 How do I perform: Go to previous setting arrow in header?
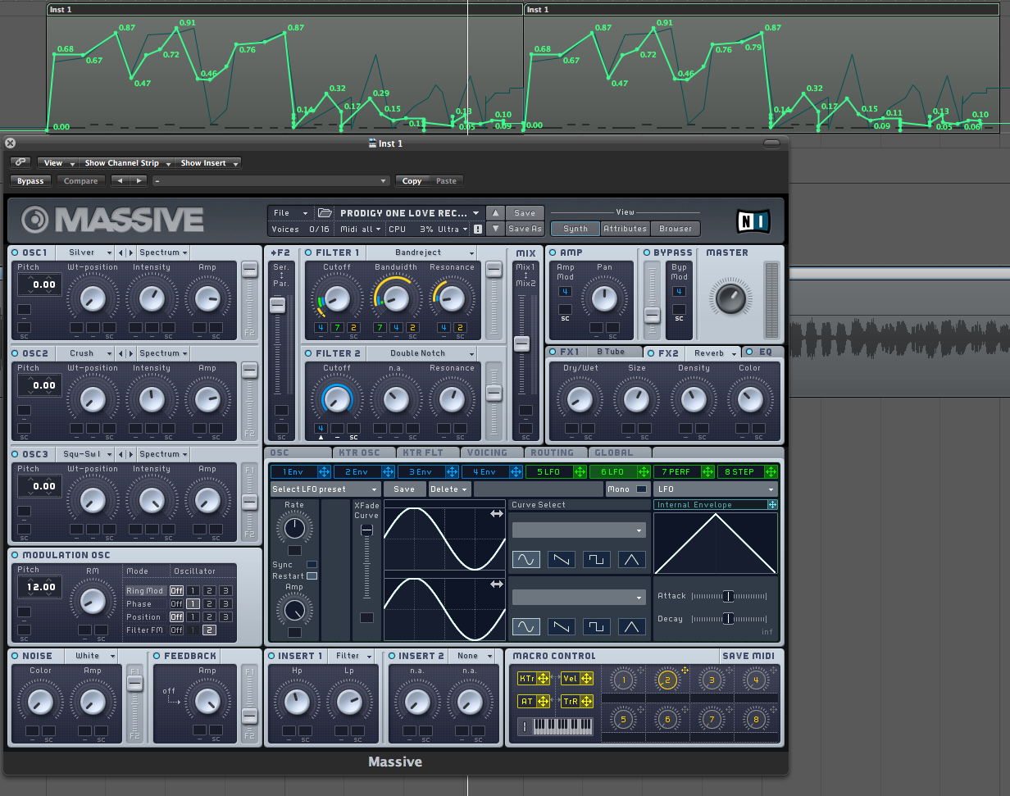coord(121,181)
